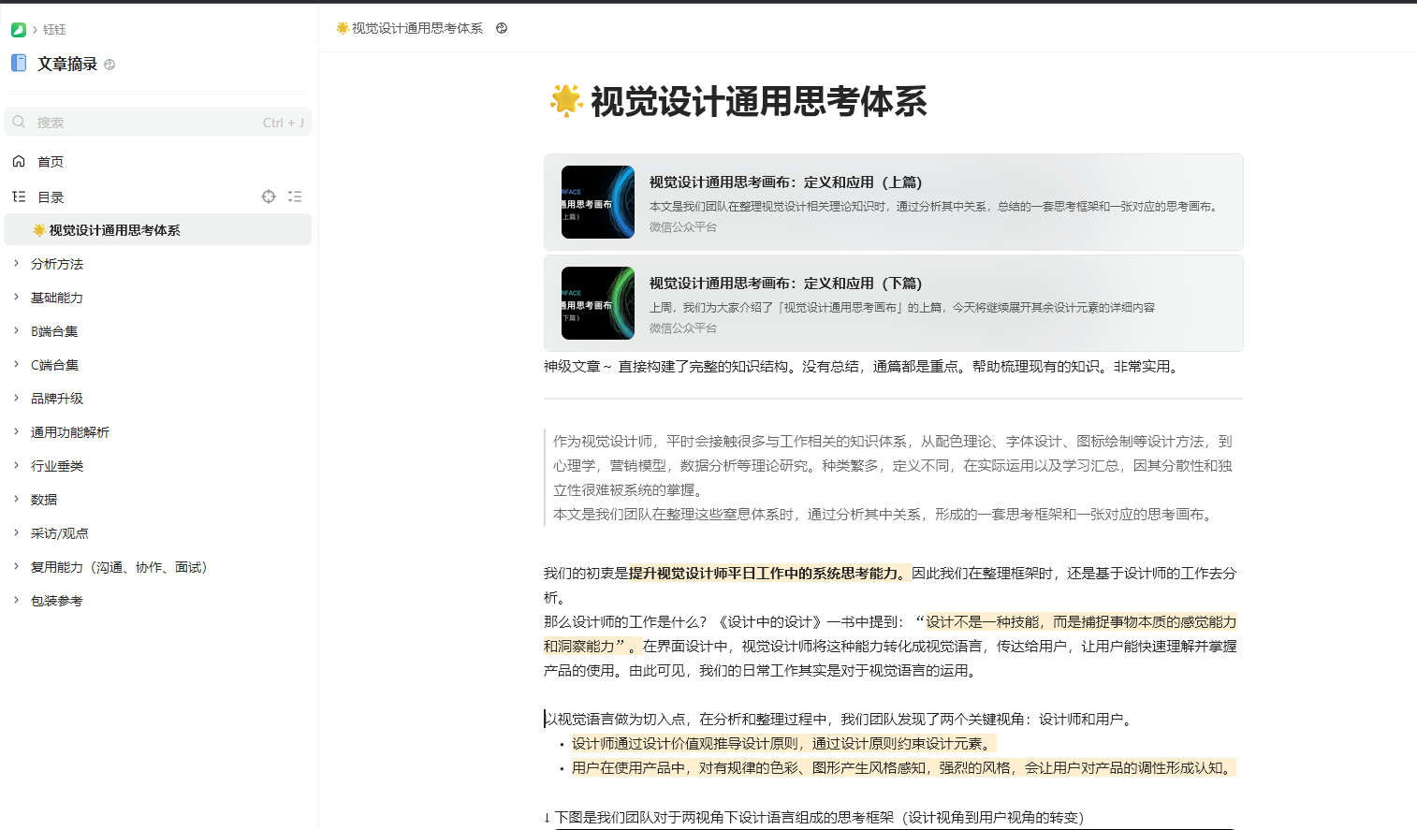This screenshot has height=830, width=1417.
Task: Click the star emoji before the main title
Action: (x=565, y=100)
